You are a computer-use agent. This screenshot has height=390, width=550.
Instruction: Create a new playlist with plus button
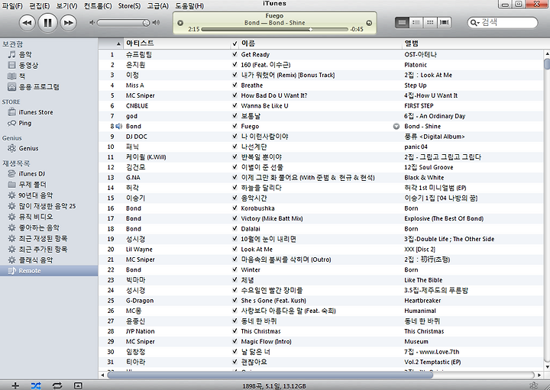tap(15, 385)
